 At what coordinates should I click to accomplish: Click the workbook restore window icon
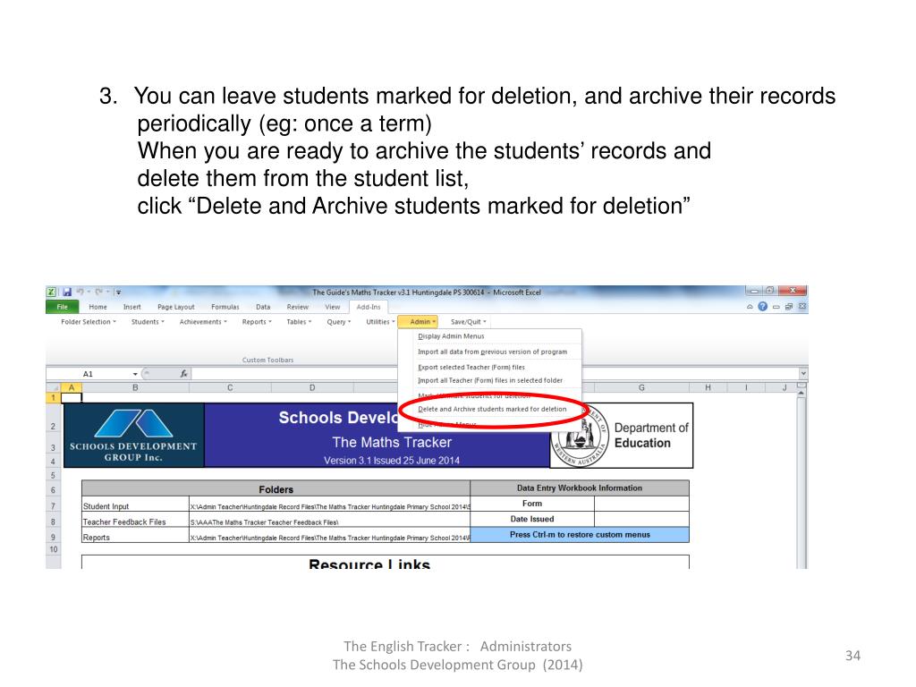coord(789,307)
